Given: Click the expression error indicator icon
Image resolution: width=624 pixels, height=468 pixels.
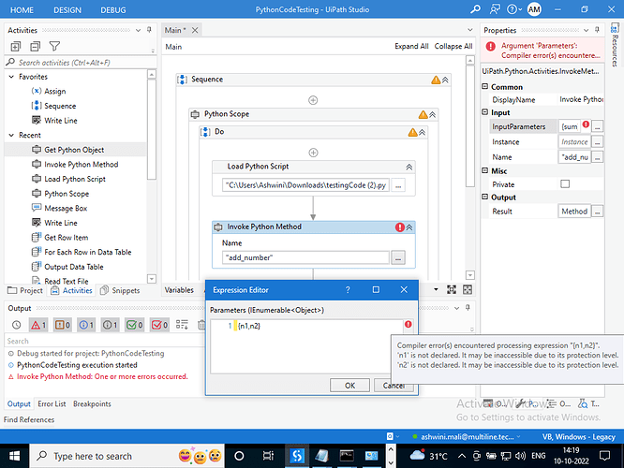Looking at the screenshot, I should point(408,325).
